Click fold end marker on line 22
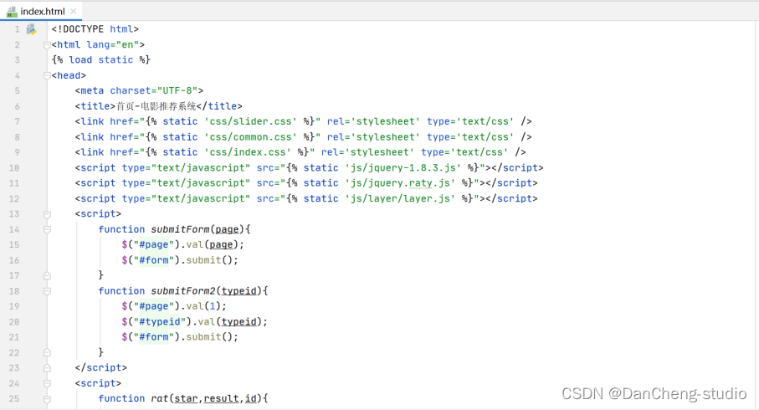Viewport: 759px width, 410px height. [47, 352]
